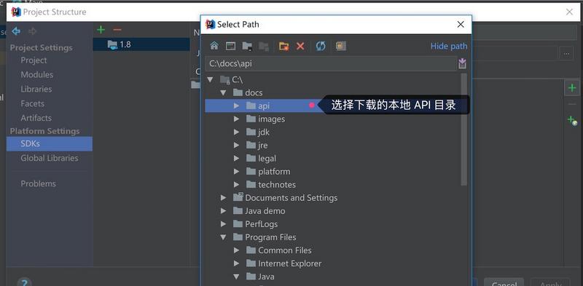Close the Select Path dialog
Image resolution: width=583 pixels, height=286 pixels.
click(x=461, y=25)
